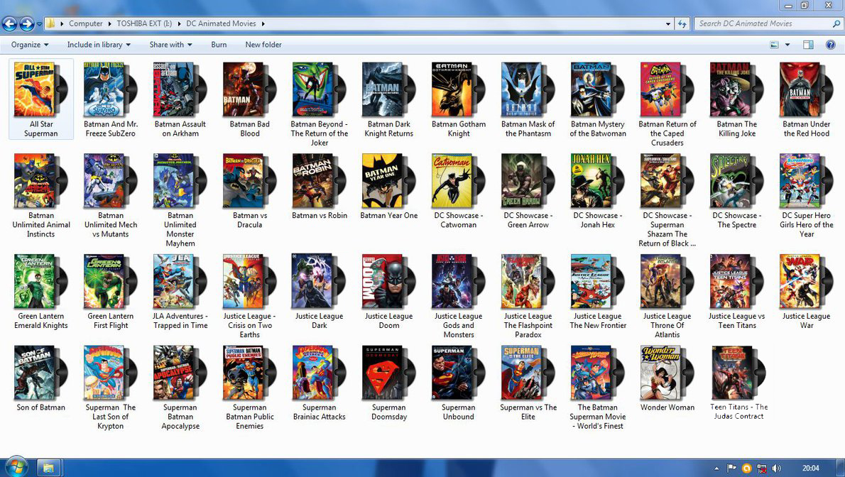Open Superman vs The Elite folder icon
This screenshot has height=477, width=845.
click(x=528, y=373)
